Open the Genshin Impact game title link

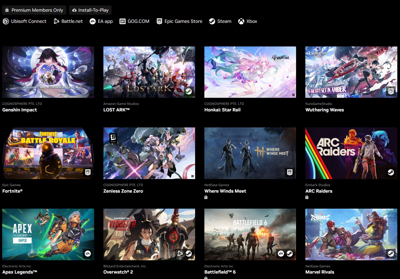pos(20,110)
